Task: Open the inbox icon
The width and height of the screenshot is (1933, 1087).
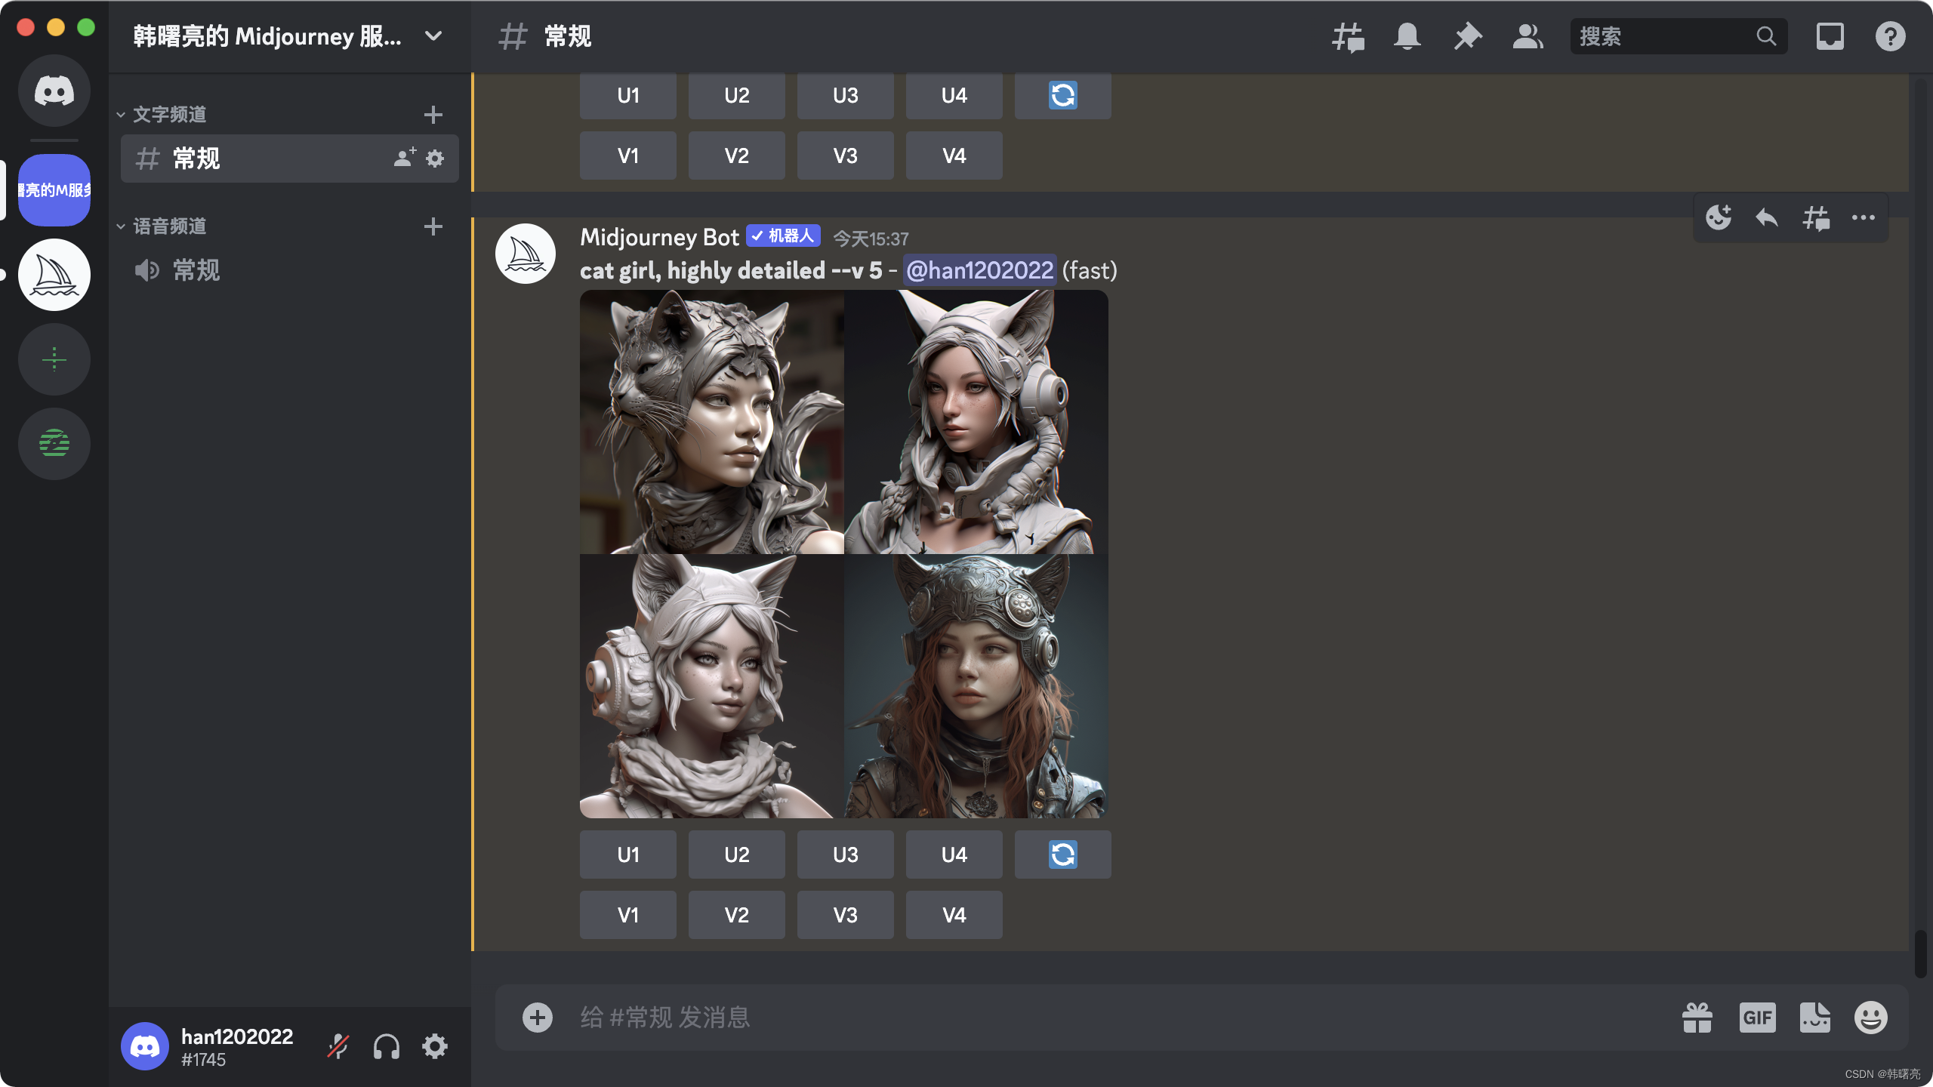Action: click(1830, 36)
